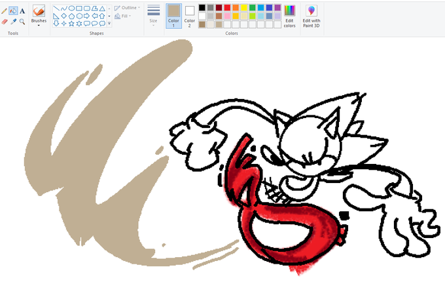Viewport: 445px width, 282px height.
Task: Activate the Color 1 foreground box
Action: tap(173, 16)
